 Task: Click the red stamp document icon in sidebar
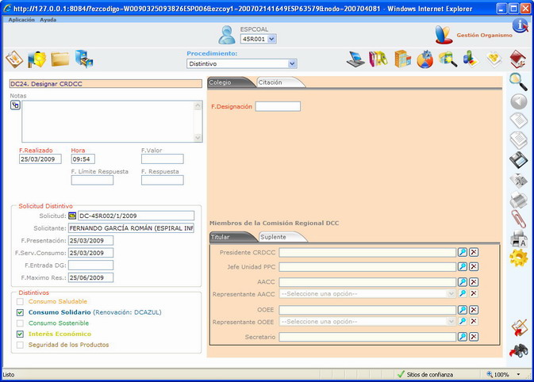pyautogui.click(x=519, y=327)
